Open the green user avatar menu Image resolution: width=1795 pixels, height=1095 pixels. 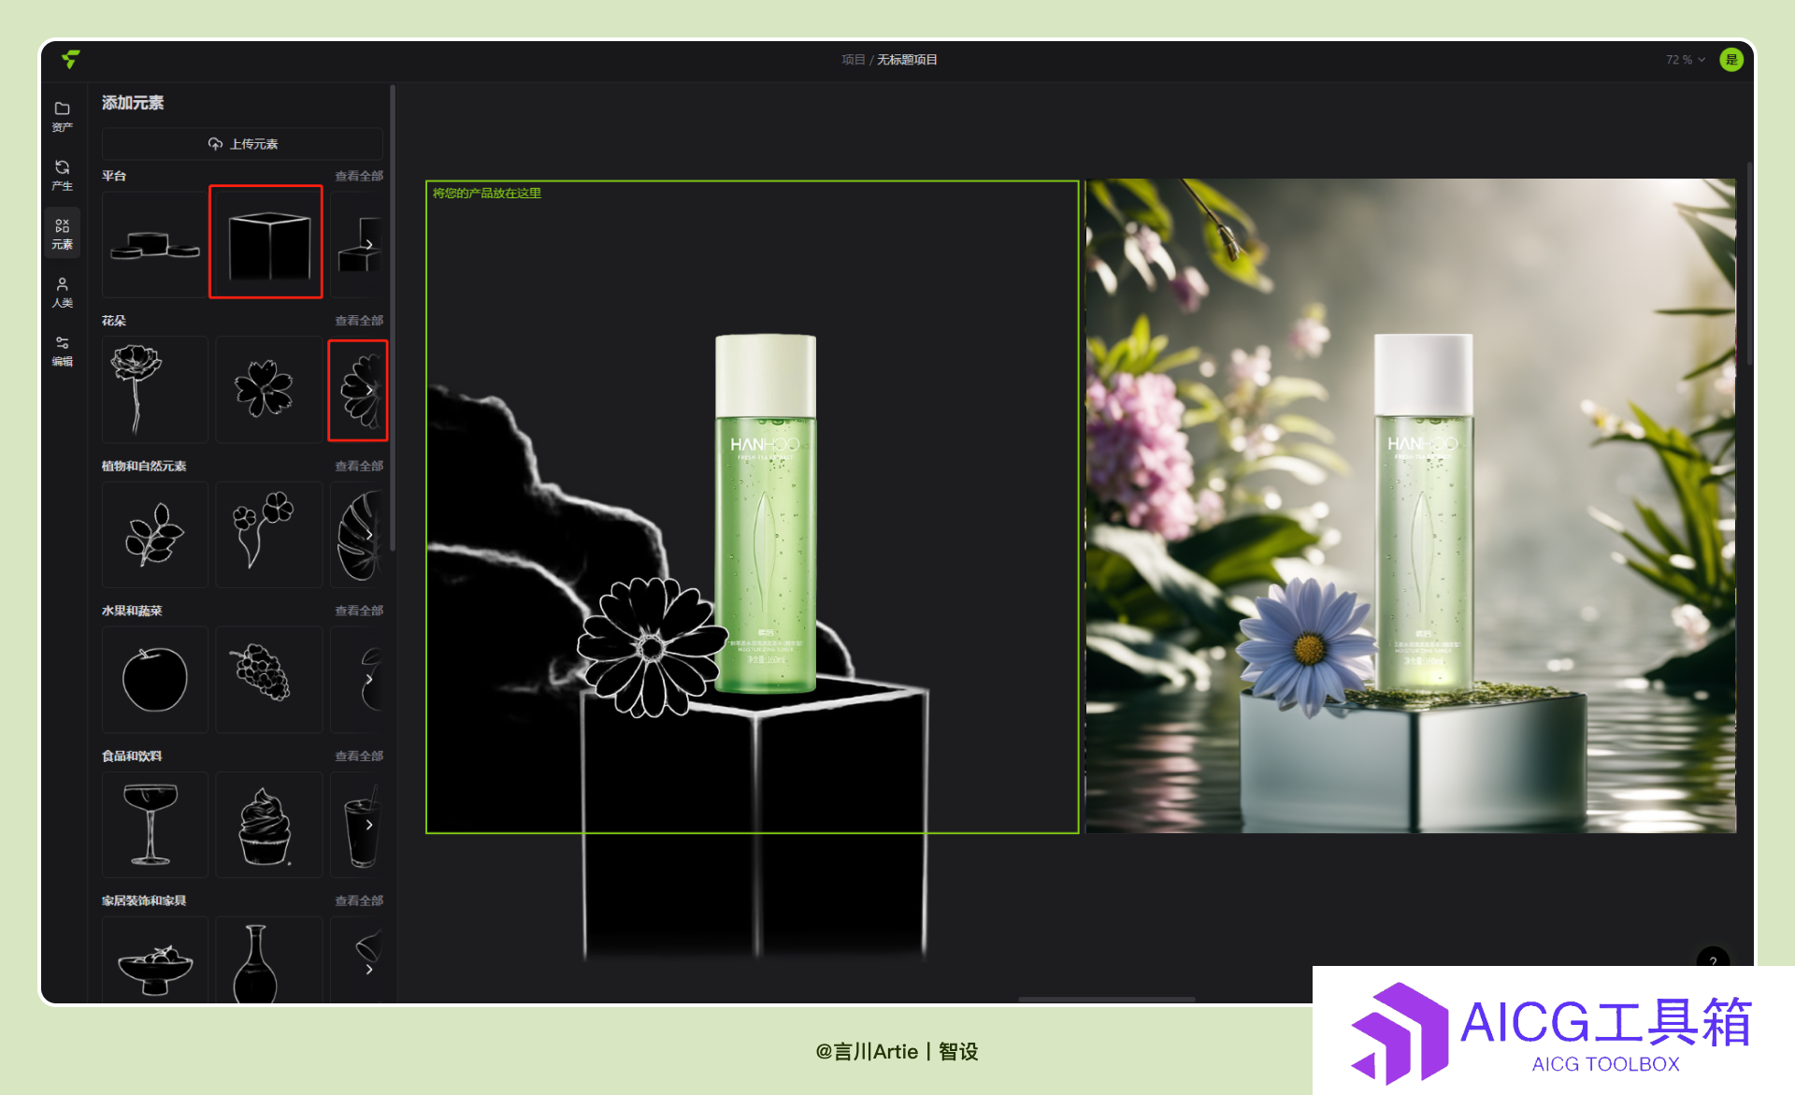click(1731, 60)
